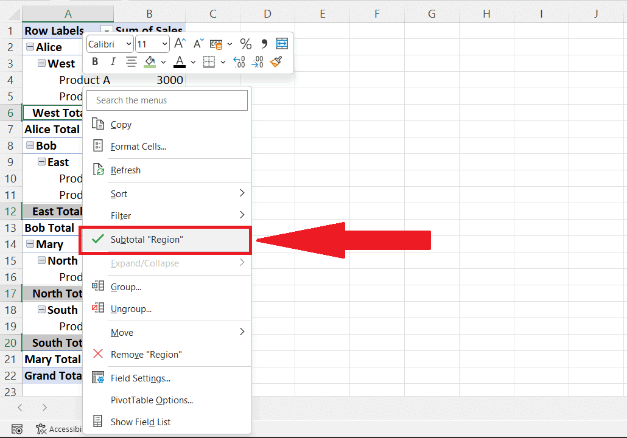Apply percent style formatting
Image resolution: width=627 pixels, height=438 pixels.
(x=246, y=43)
